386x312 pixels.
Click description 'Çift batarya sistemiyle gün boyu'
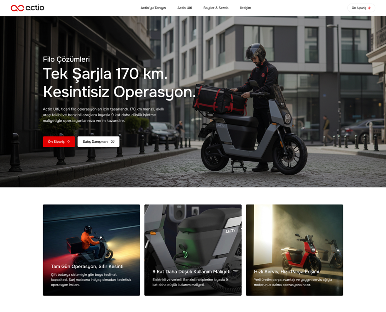tap(91, 280)
